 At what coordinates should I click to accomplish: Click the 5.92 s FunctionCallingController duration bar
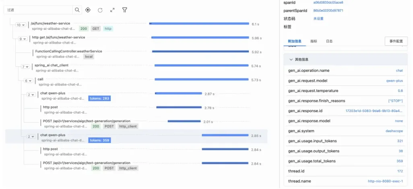click(200, 52)
